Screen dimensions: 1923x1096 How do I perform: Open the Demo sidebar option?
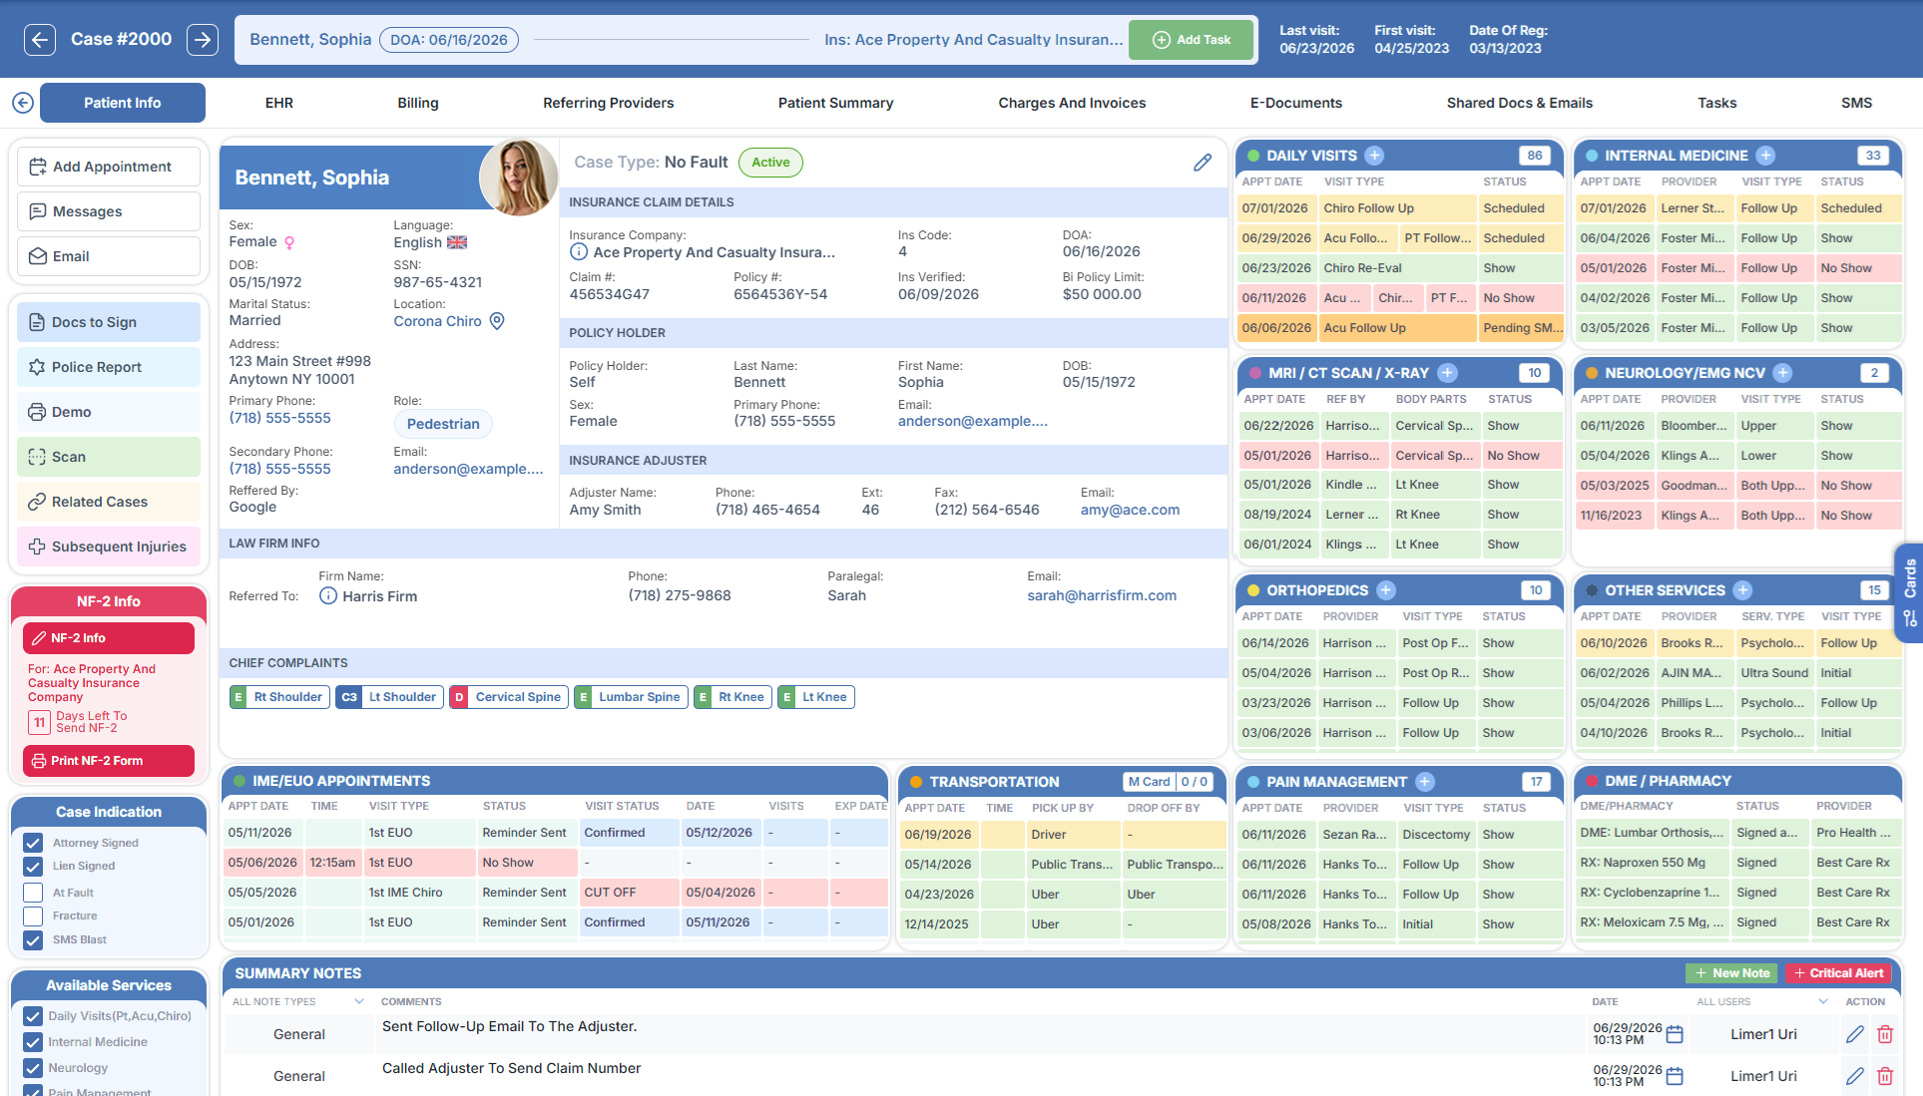(109, 412)
